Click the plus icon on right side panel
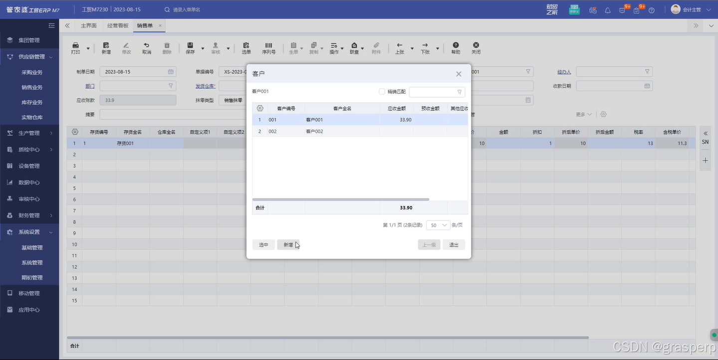 705,161
